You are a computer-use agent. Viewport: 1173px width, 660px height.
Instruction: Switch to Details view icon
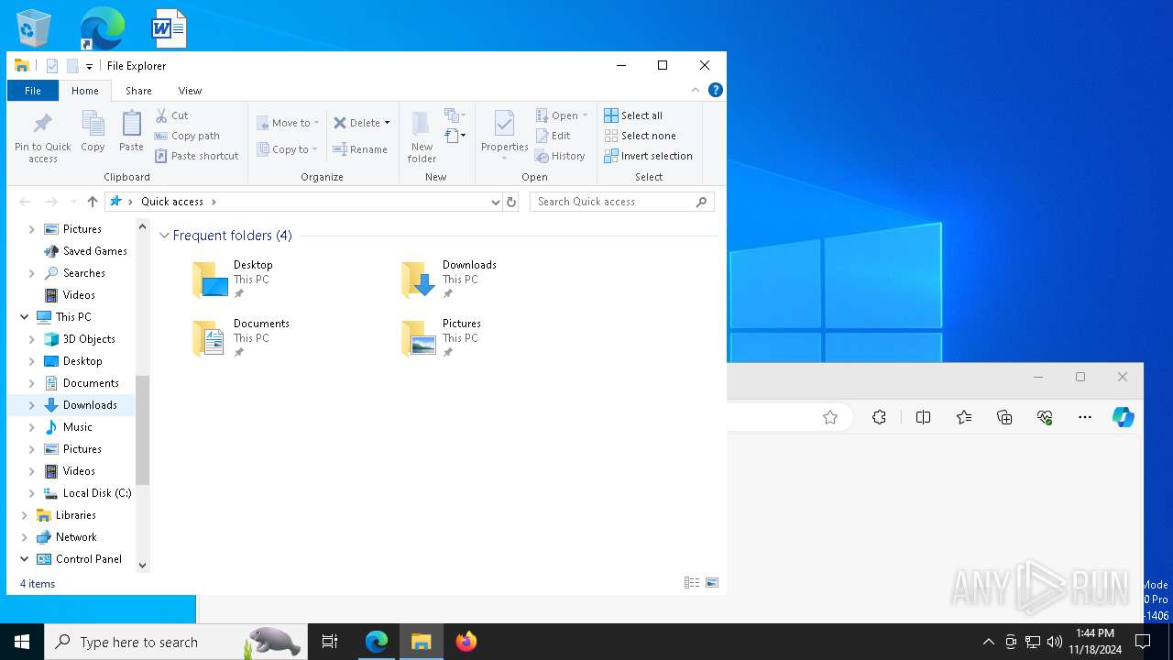click(692, 583)
